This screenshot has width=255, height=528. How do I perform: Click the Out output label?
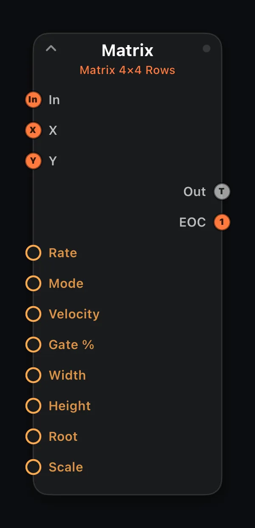tap(195, 192)
